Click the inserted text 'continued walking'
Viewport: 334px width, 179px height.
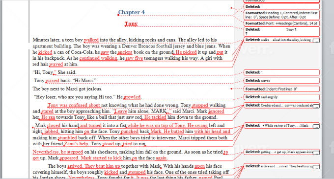(x=98, y=58)
